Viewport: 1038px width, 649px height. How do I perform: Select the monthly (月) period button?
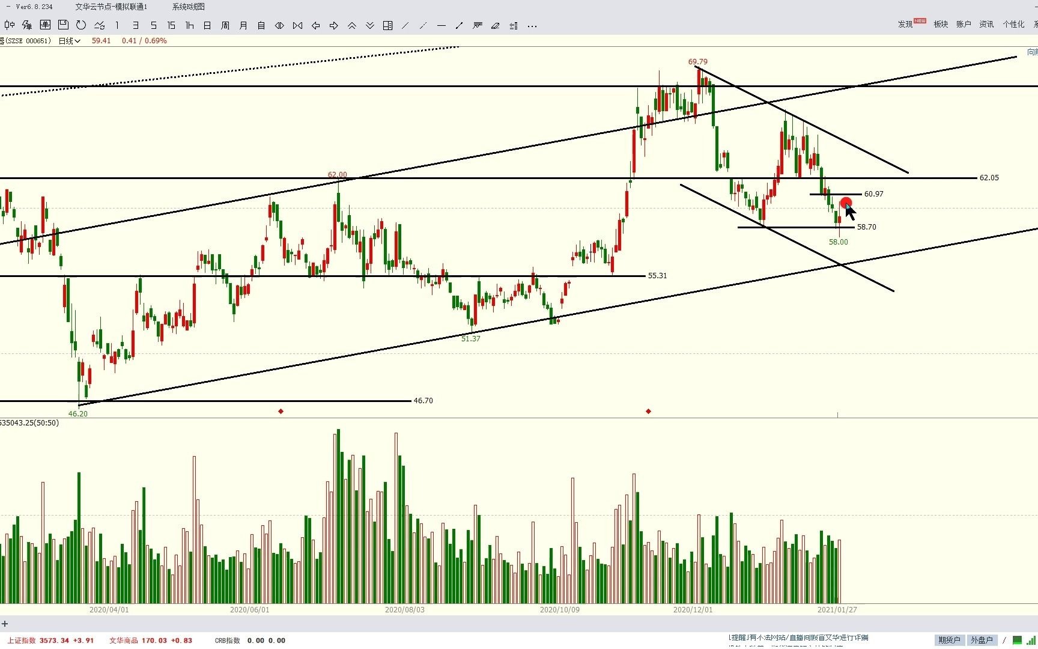[243, 25]
